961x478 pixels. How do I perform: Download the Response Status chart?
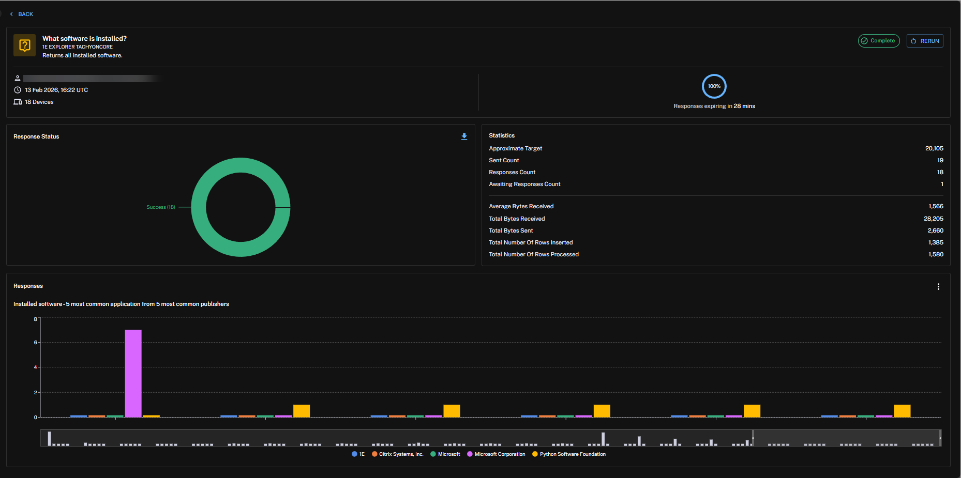[x=464, y=136]
